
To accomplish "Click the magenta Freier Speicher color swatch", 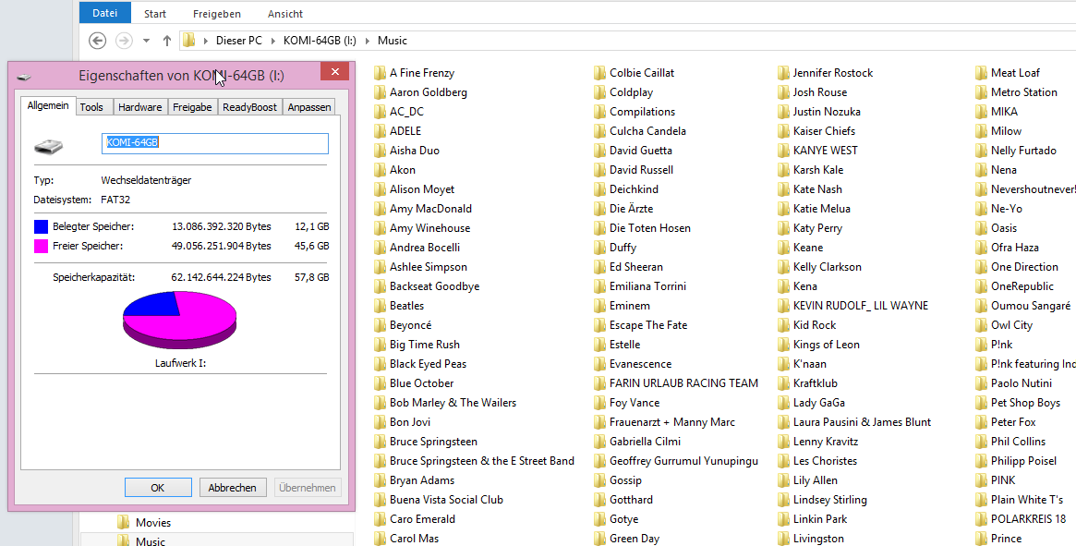I will (42, 246).
